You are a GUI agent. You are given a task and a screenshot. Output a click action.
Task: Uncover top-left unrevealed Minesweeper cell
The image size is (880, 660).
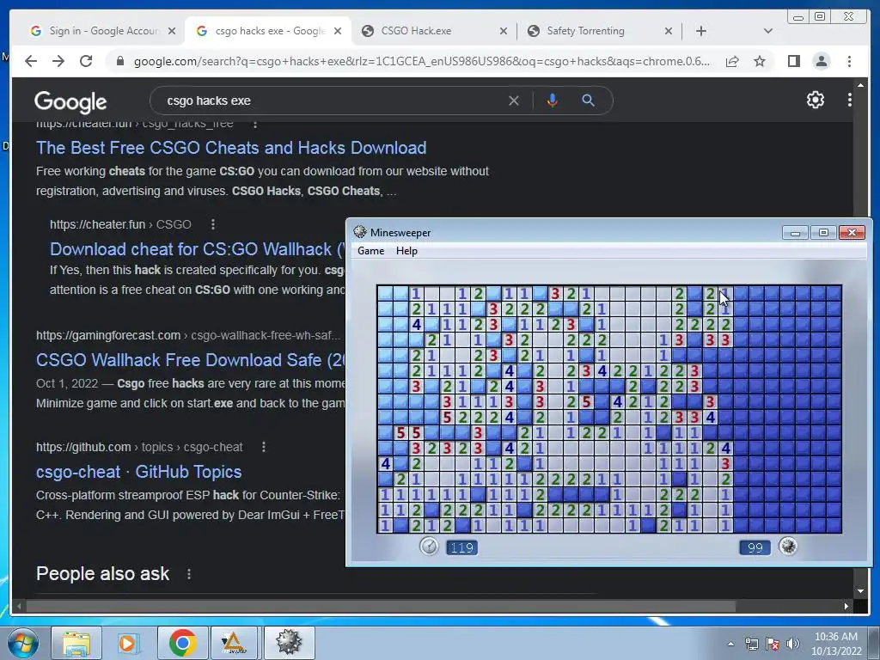tap(385, 293)
